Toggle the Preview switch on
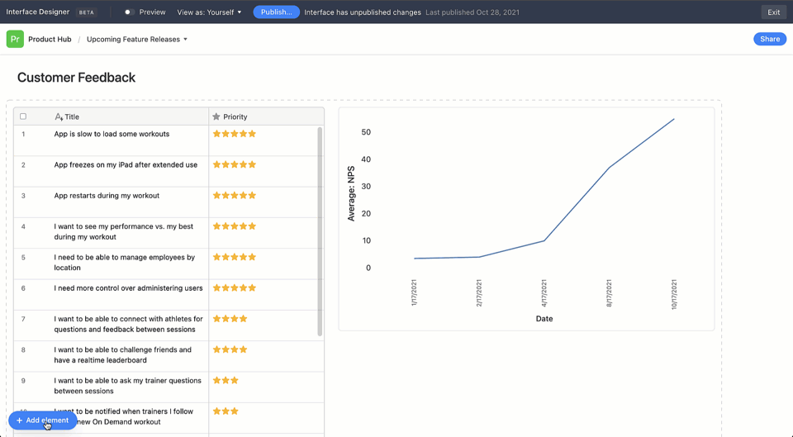The image size is (793, 437). click(x=129, y=12)
